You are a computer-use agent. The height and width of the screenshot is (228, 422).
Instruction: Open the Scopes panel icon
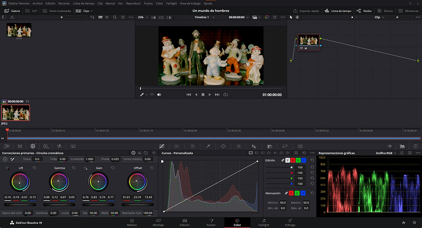[x=402, y=146]
